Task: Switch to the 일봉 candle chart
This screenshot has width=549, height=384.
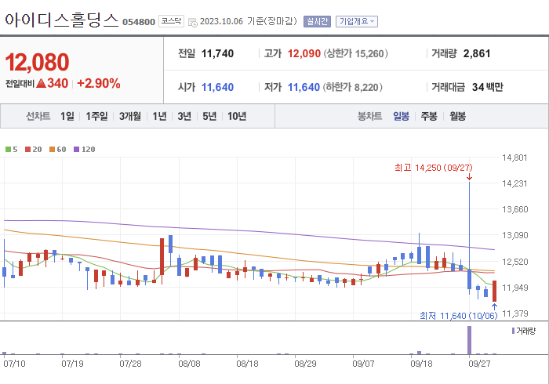Action: 401,116
